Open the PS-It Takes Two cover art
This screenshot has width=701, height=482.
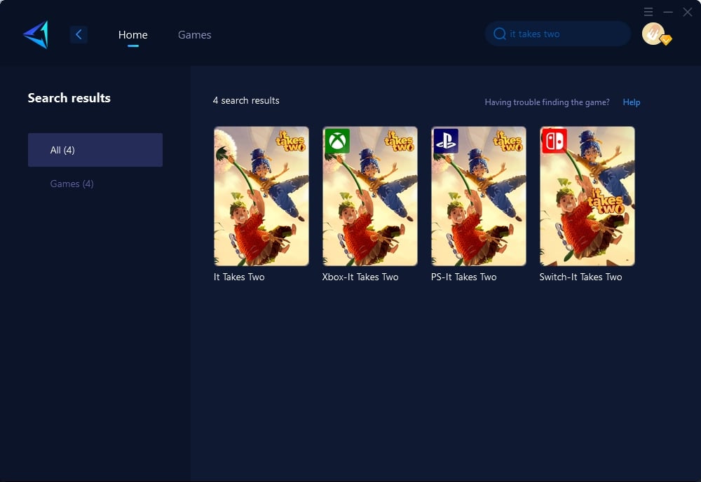point(479,196)
